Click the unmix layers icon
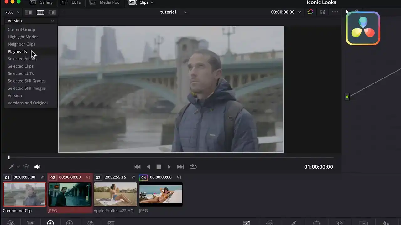401x225 pixels. 26,167
